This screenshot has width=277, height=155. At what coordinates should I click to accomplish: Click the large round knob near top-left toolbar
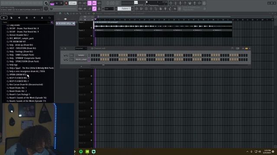pos(46,3)
